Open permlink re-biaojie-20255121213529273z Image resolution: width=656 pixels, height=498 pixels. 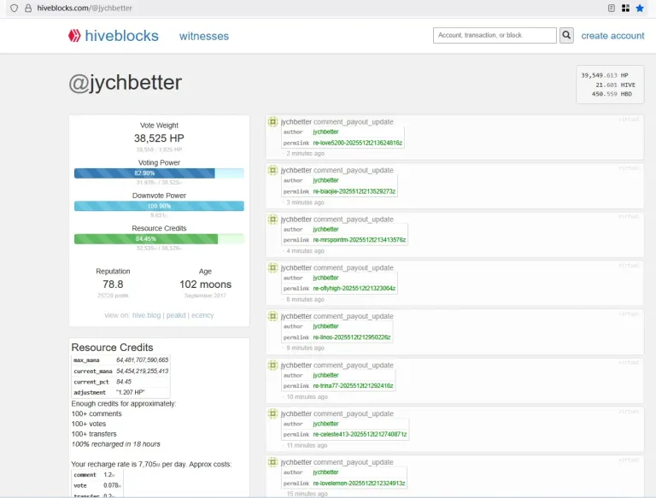[x=354, y=191]
